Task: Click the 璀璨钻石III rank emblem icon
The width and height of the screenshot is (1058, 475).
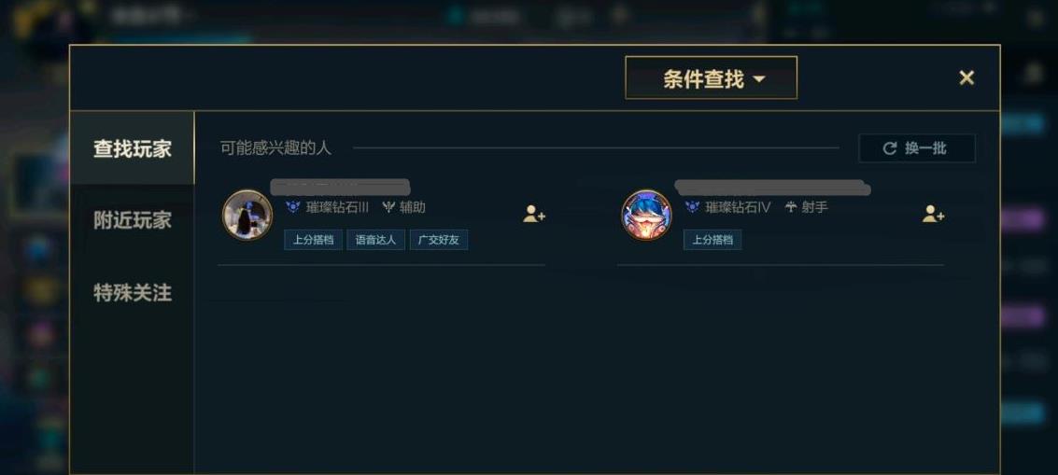Action: (293, 207)
